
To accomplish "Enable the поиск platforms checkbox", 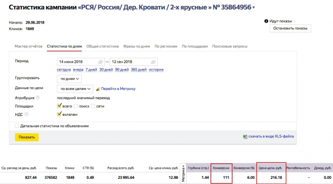I will 75,106.
